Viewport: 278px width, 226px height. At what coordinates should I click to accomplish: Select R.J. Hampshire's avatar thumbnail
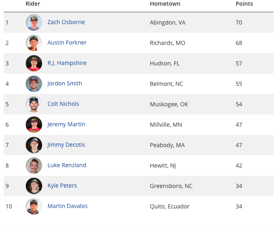coord(34,63)
